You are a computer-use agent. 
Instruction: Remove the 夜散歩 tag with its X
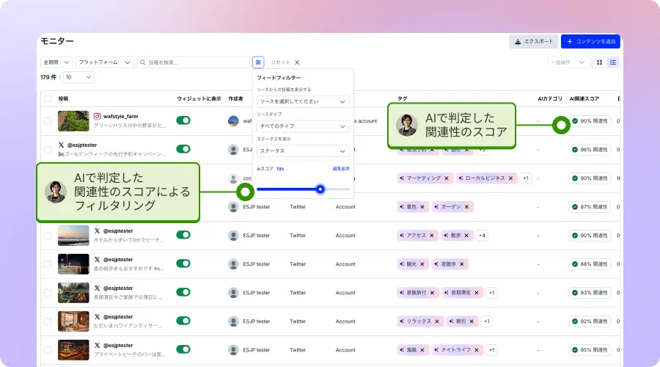[x=462, y=264]
